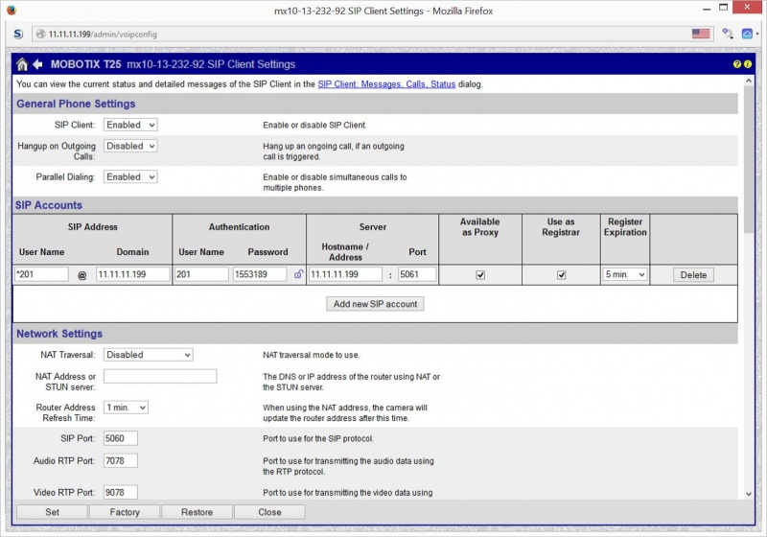Image resolution: width=767 pixels, height=537 pixels.
Task: Click the SIP Port field 5060
Action: (x=121, y=438)
